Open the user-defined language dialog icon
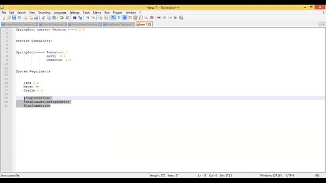Screen dimensions: 326x183 pos(130,18)
